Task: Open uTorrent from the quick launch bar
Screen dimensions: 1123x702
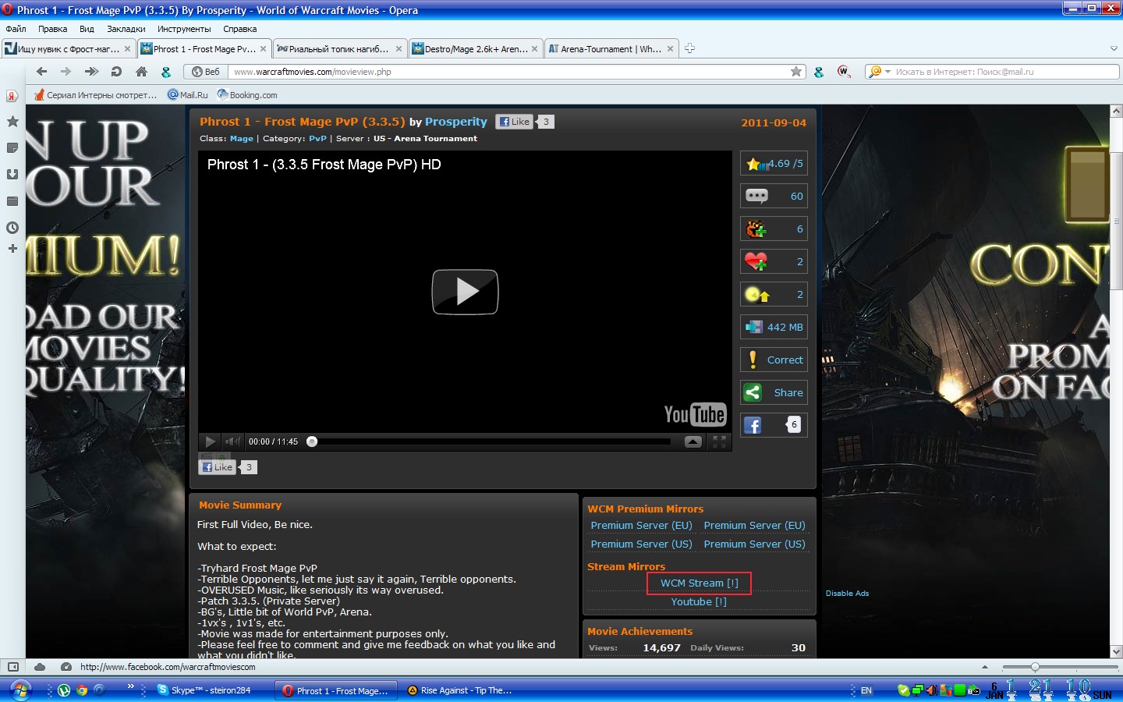Action: pyautogui.click(x=64, y=690)
